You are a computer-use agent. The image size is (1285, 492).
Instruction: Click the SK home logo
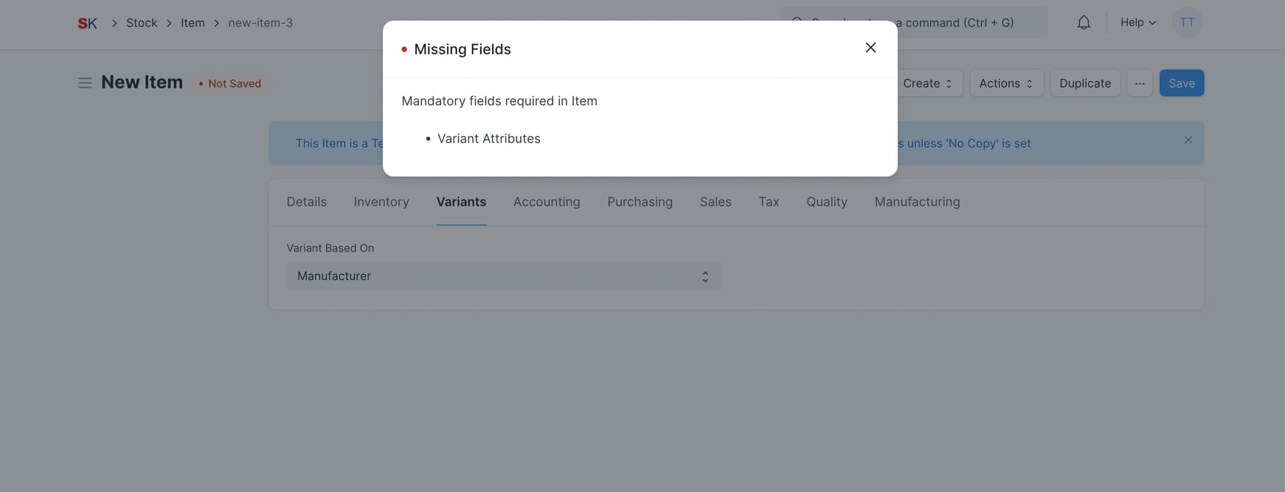click(88, 23)
